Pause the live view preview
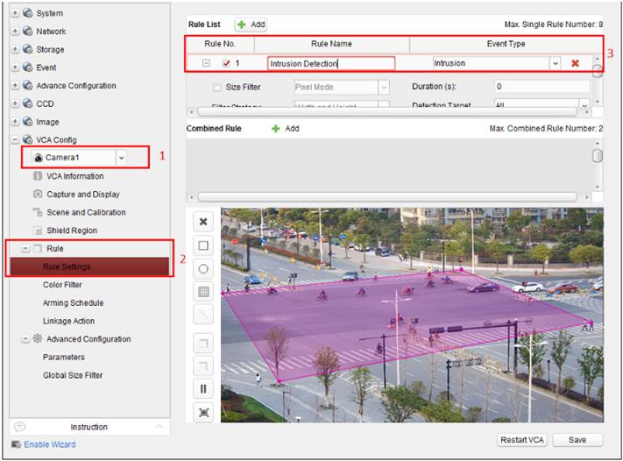Viewport: 623px width, 461px height. pos(203,388)
